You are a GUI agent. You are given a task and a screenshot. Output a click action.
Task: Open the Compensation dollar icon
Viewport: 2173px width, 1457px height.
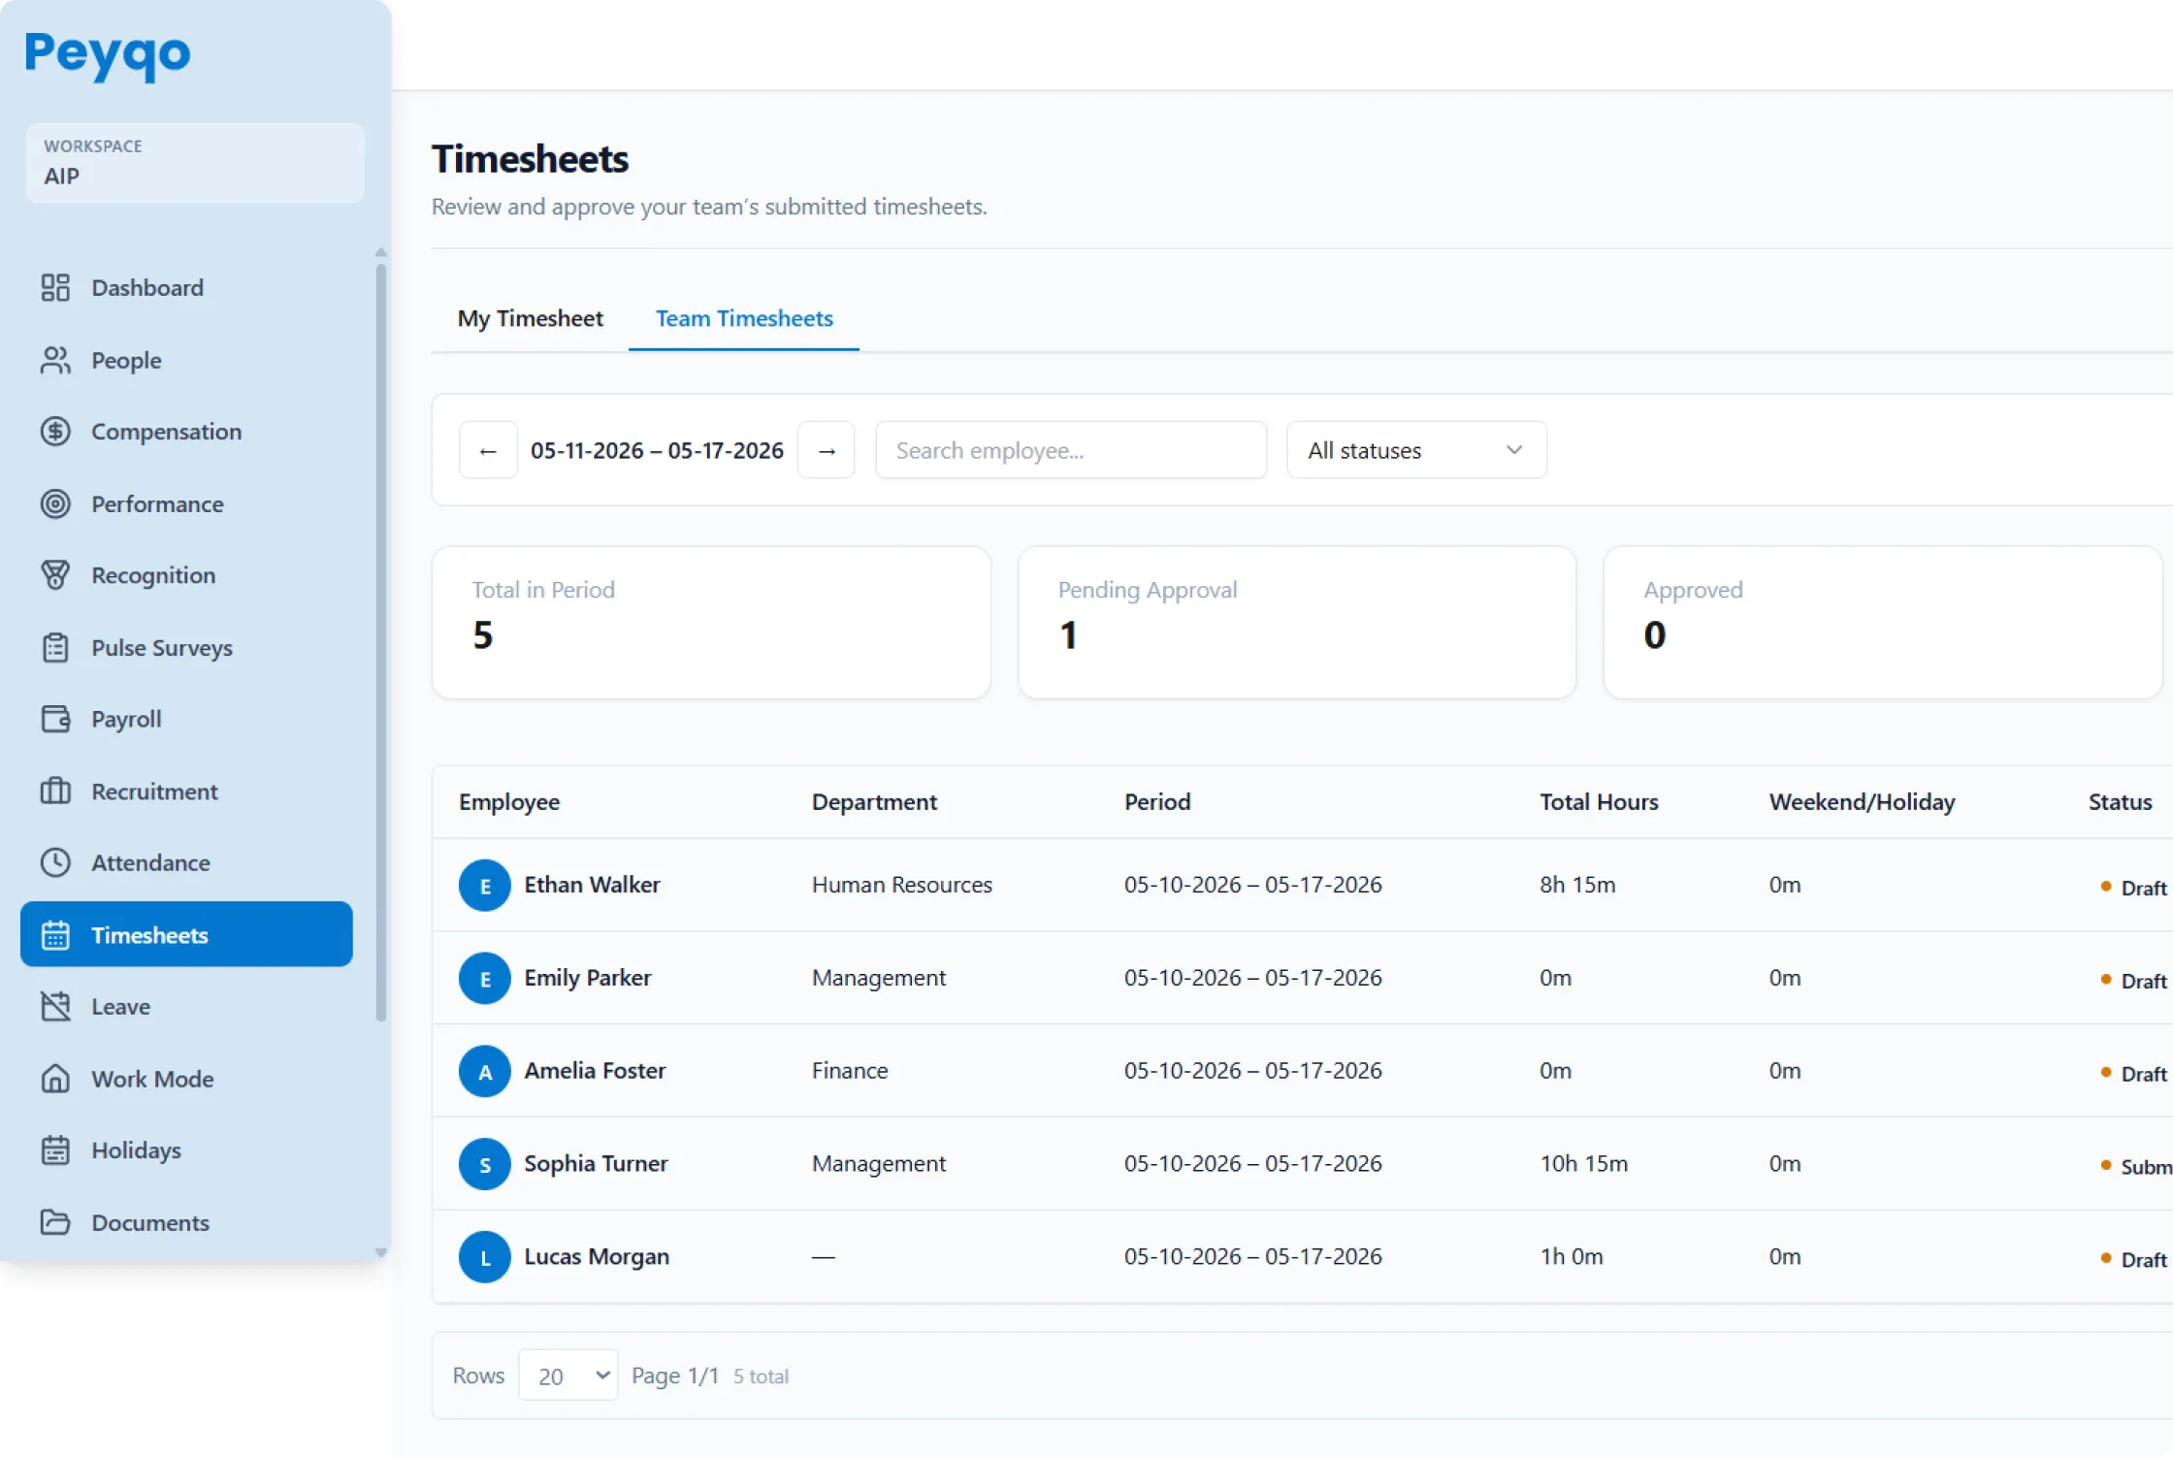pyautogui.click(x=55, y=432)
